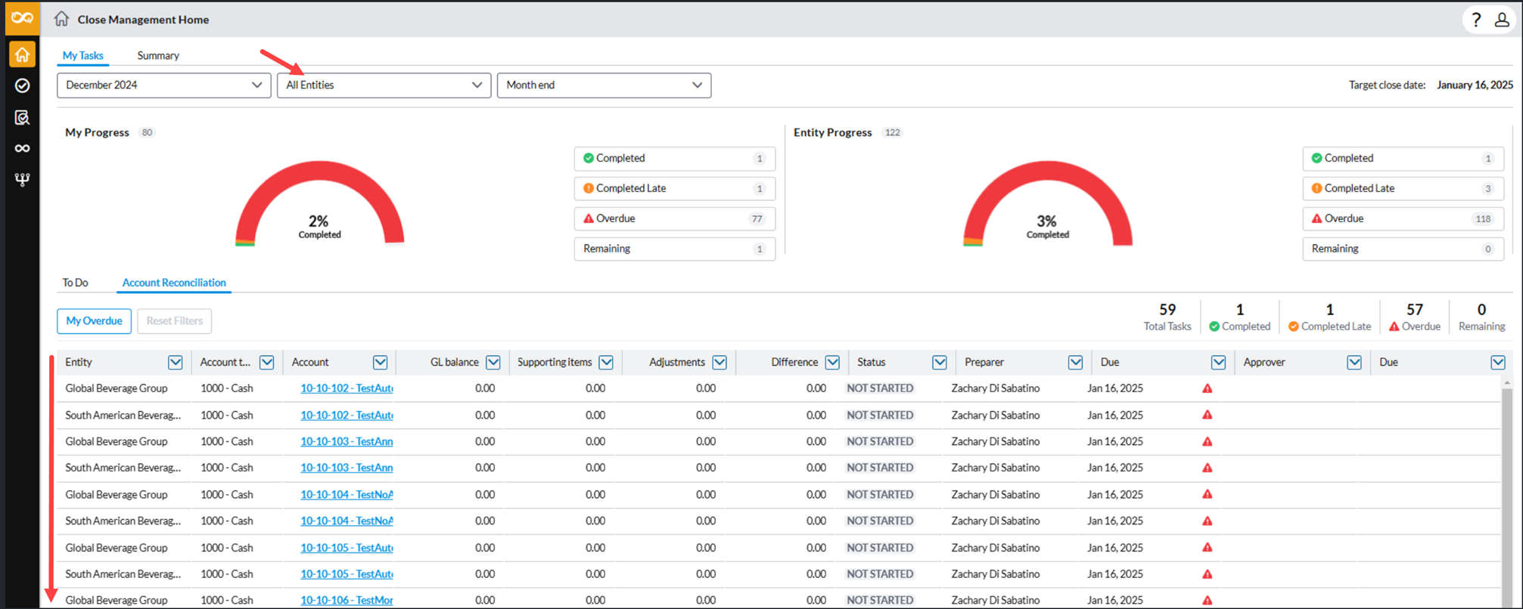This screenshot has height=609, width=1523.
Task: Open the Difference column filter
Action: tap(832, 363)
